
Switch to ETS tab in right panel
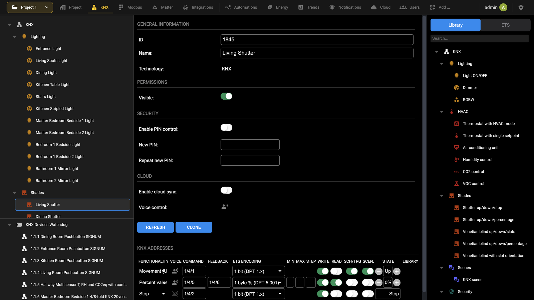(505, 25)
